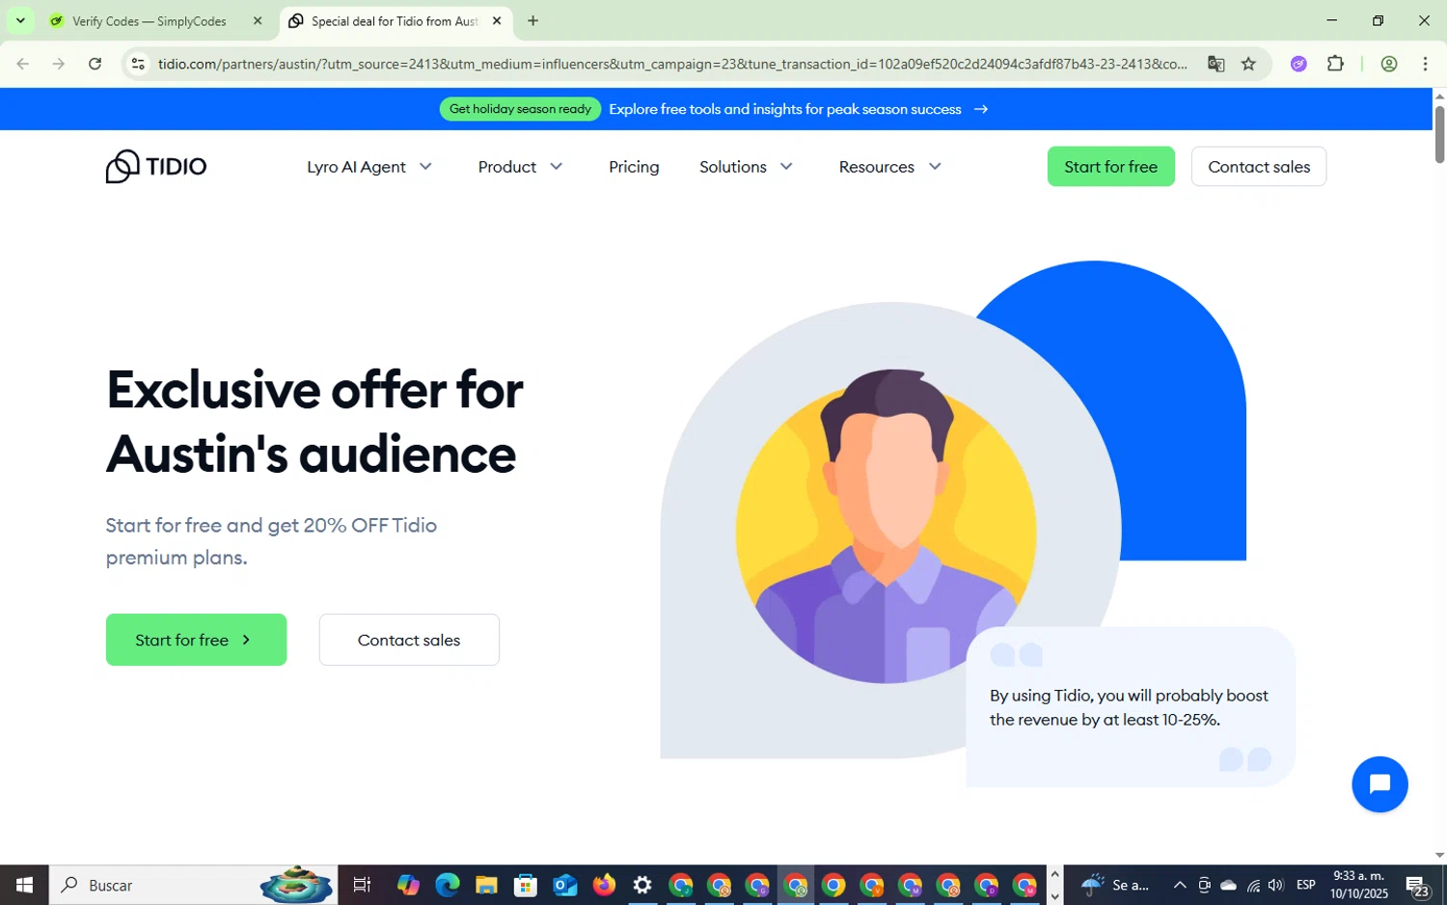The height and width of the screenshot is (905, 1447).
Task: Click the 20% OFF Tidio premium plans text
Action: (x=271, y=541)
